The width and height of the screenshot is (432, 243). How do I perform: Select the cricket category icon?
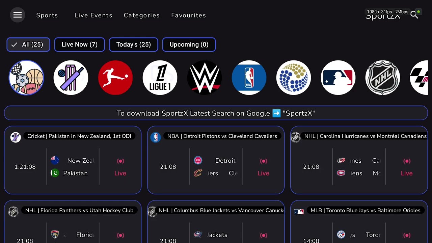pyautogui.click(x=71, y=78)
